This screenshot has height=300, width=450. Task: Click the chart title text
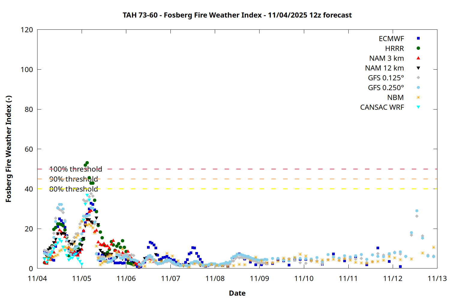[237, 15]
